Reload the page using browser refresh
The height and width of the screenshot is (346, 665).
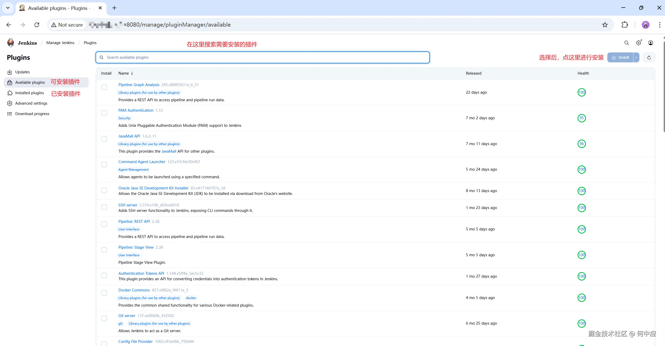37,25
